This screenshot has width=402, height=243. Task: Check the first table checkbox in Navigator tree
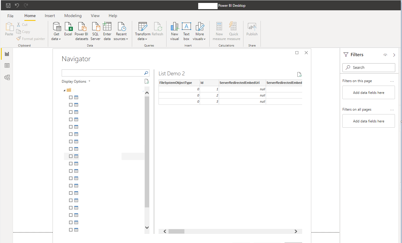pyautogui.click(x=71, y=97)
